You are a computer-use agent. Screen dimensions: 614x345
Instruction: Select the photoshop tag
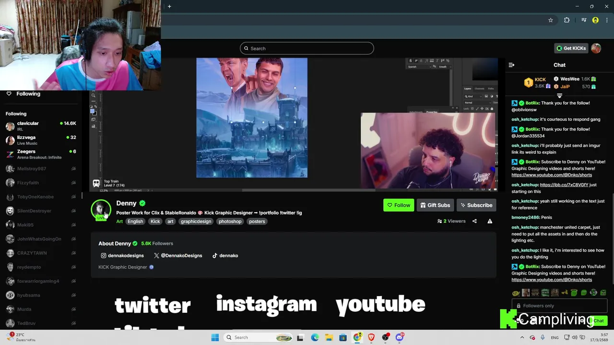[230, 221]
